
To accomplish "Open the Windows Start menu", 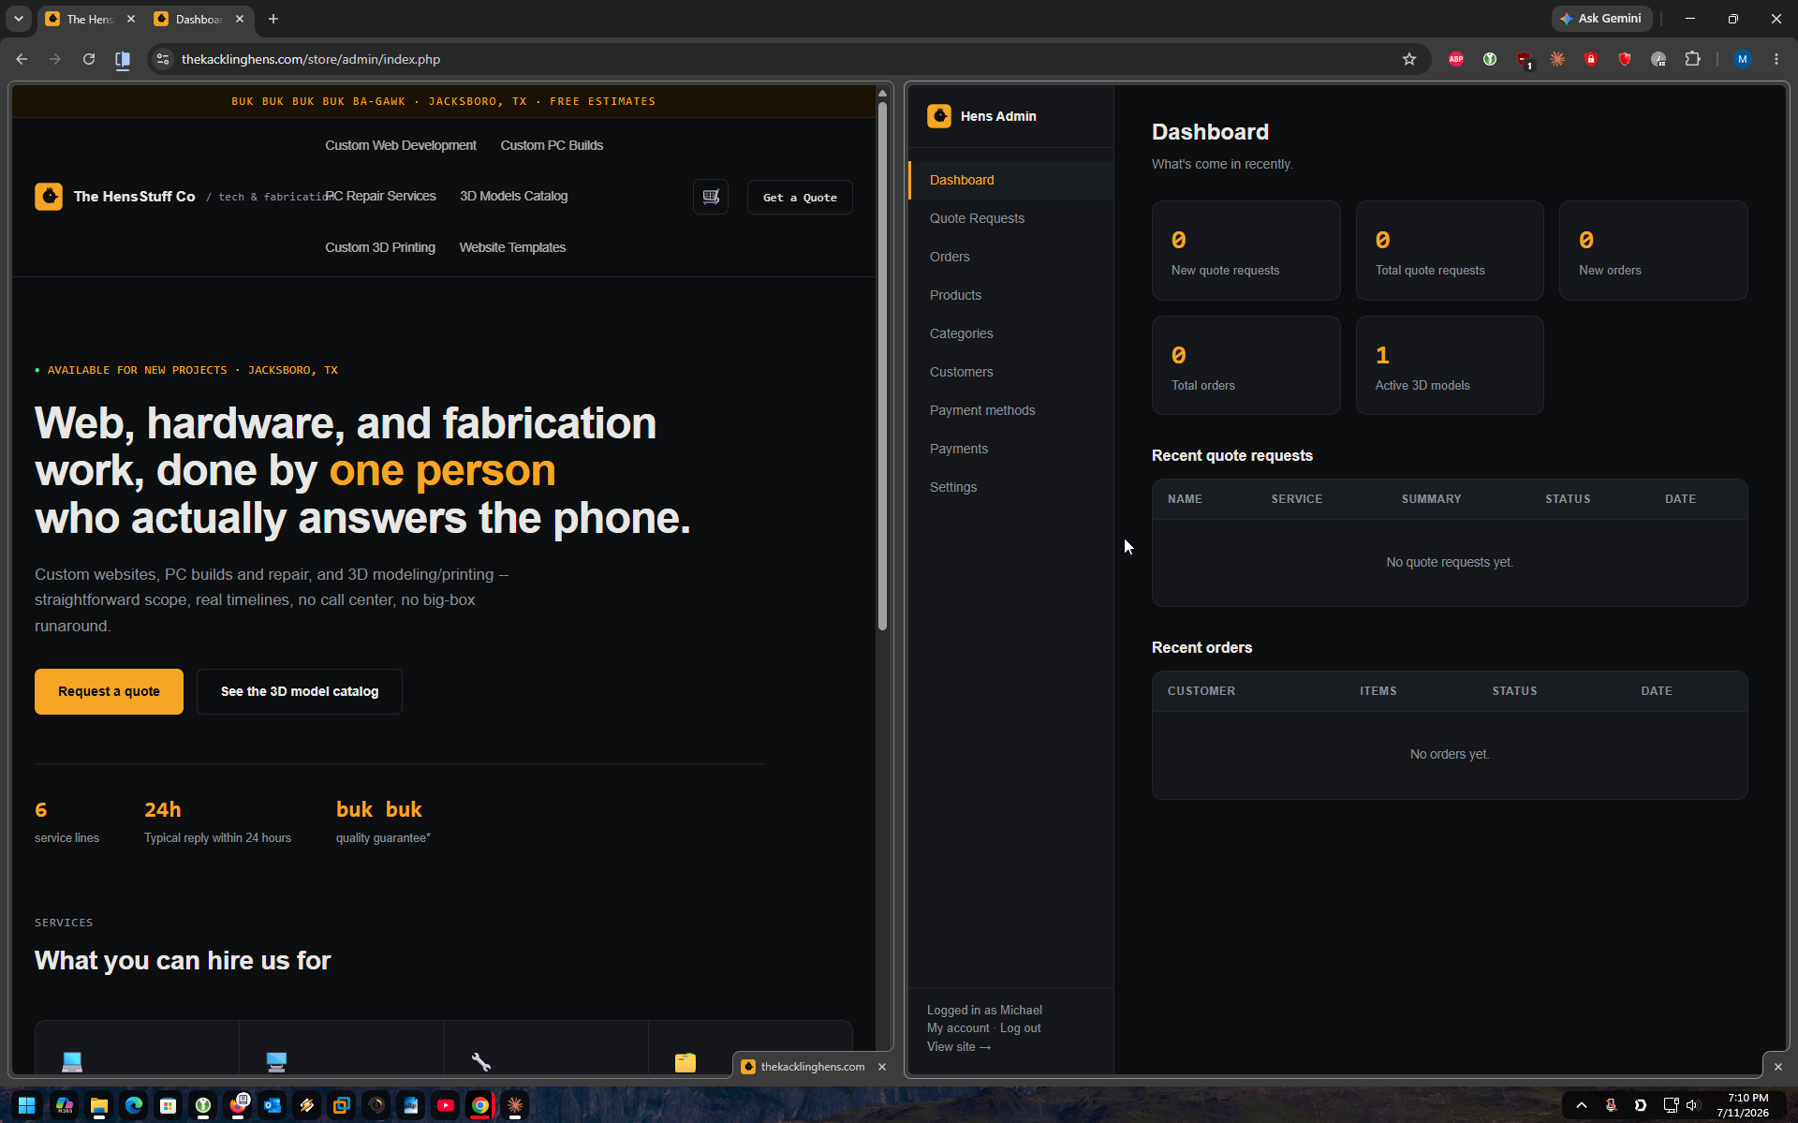I will pyautogui.click(x=26, y=1105).
